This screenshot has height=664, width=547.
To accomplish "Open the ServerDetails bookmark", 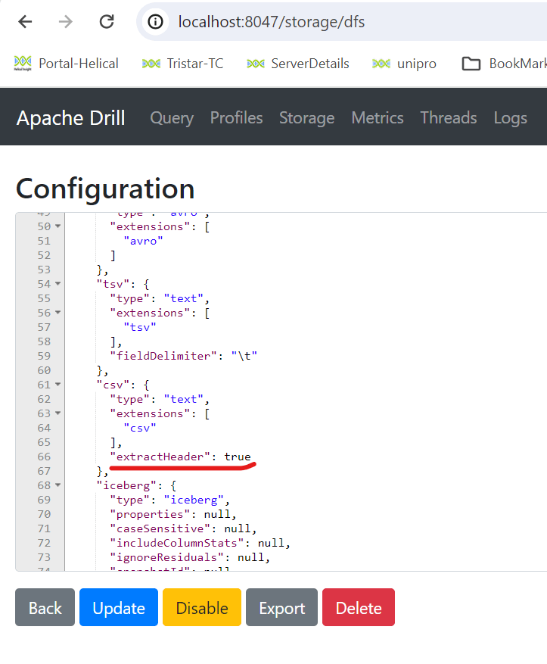I will point(298,64).
